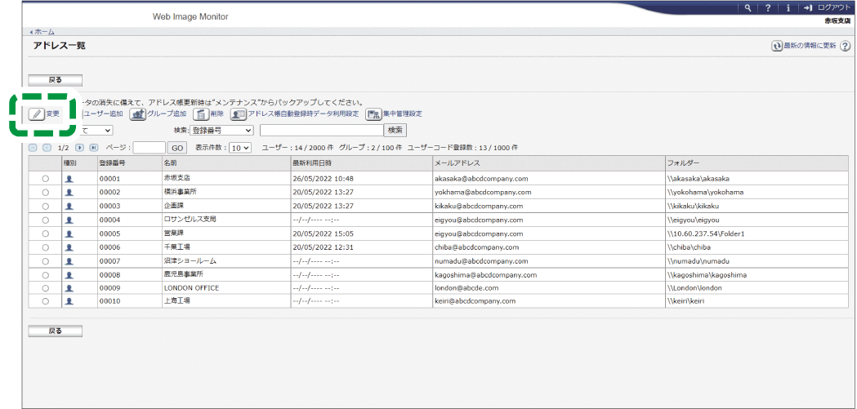
Task: Open アドレス帳自動登録時データ利用設定 icon
Action: 238,114
